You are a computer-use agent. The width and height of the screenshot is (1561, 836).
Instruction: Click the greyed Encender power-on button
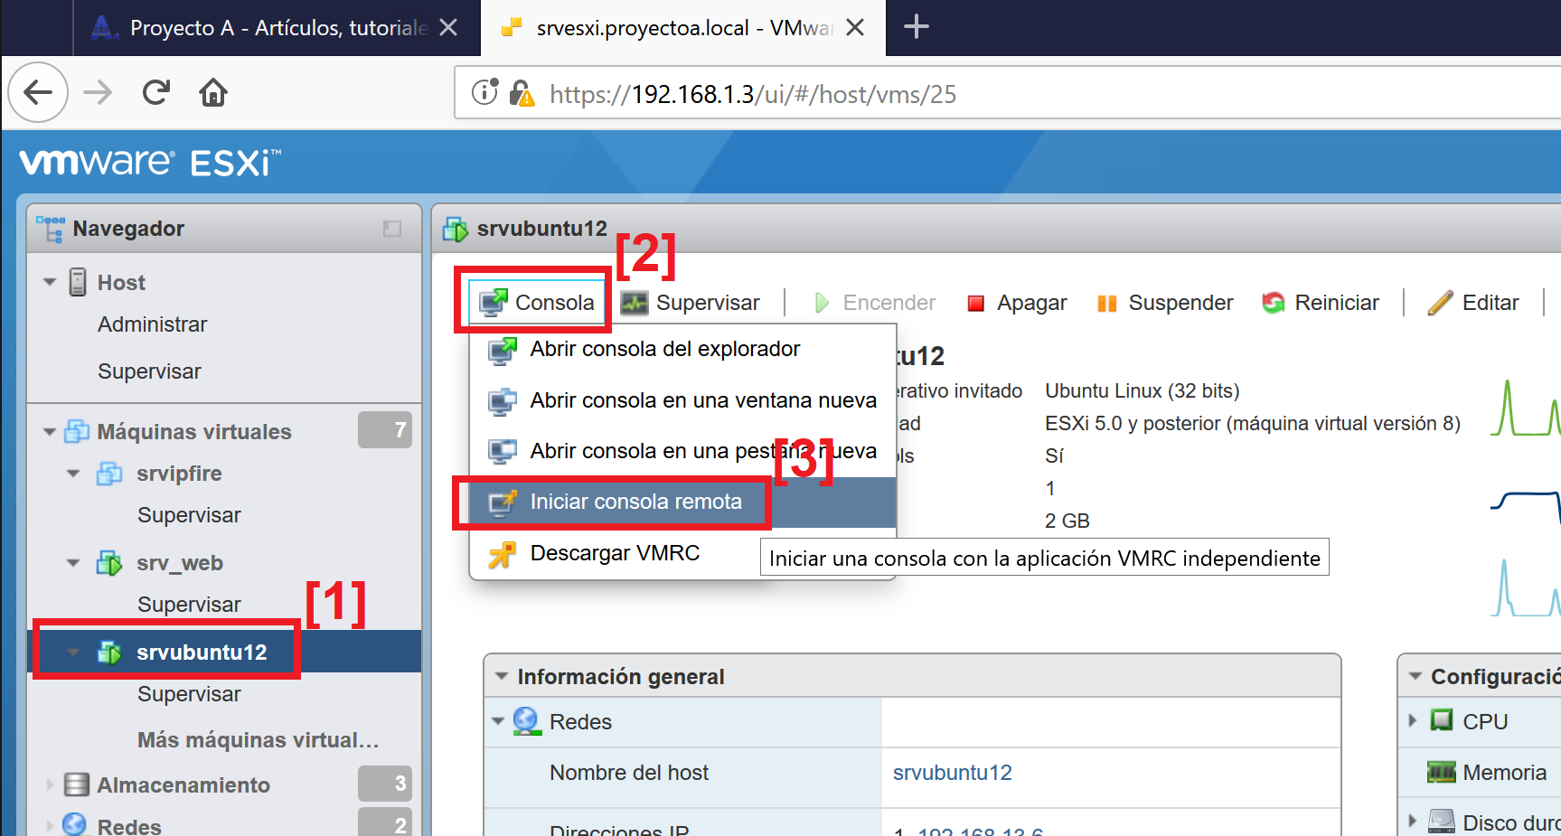coord(875,303)
